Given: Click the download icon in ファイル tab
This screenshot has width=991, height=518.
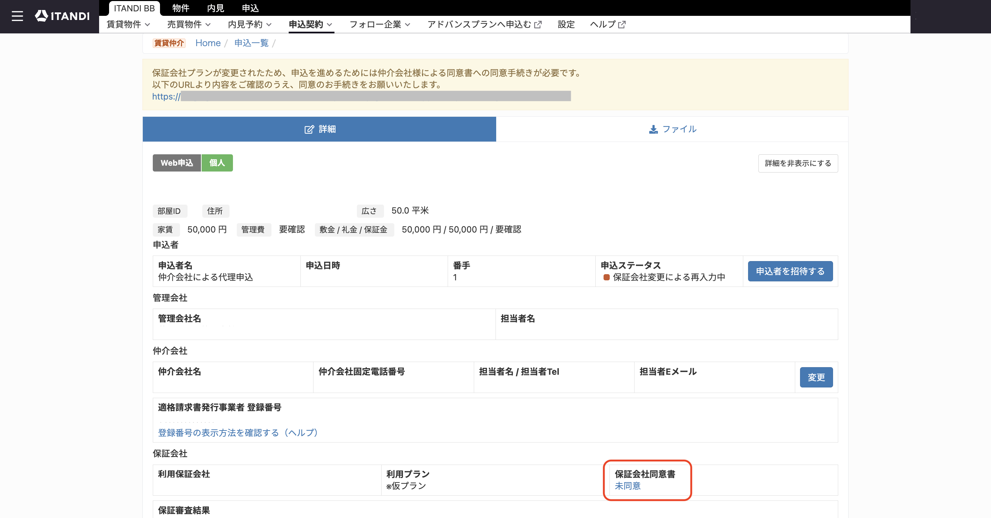Looking at the screenshot, I should pos(653,129).
